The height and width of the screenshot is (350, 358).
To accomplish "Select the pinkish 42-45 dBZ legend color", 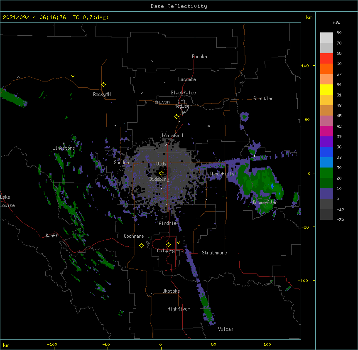I will (326, 121).
